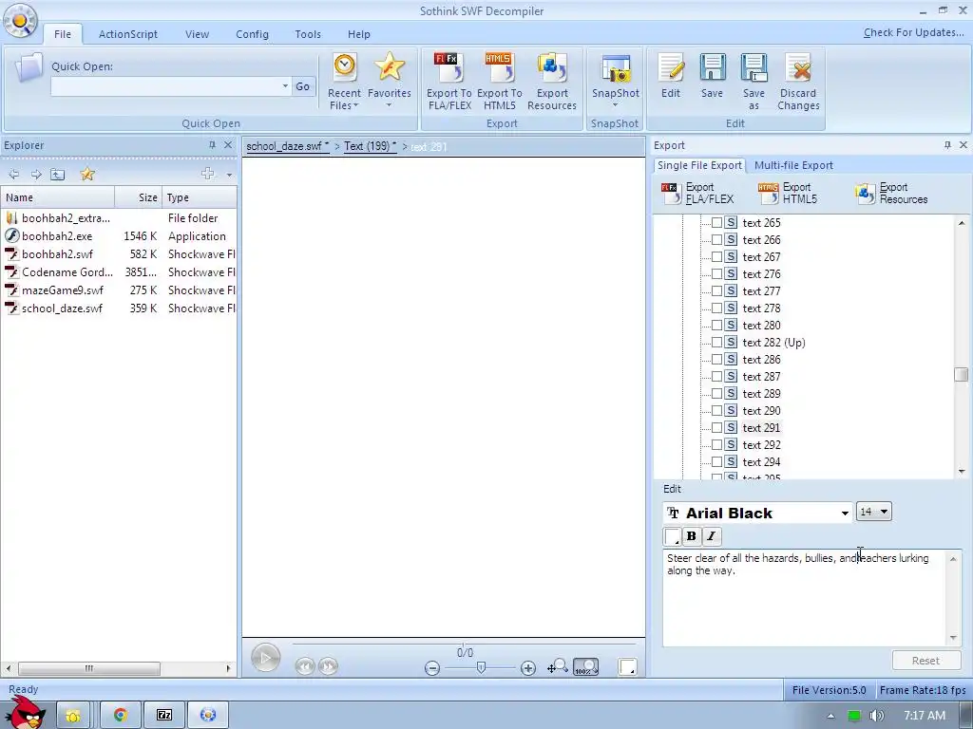Step to the previous frame

point(305,666)
